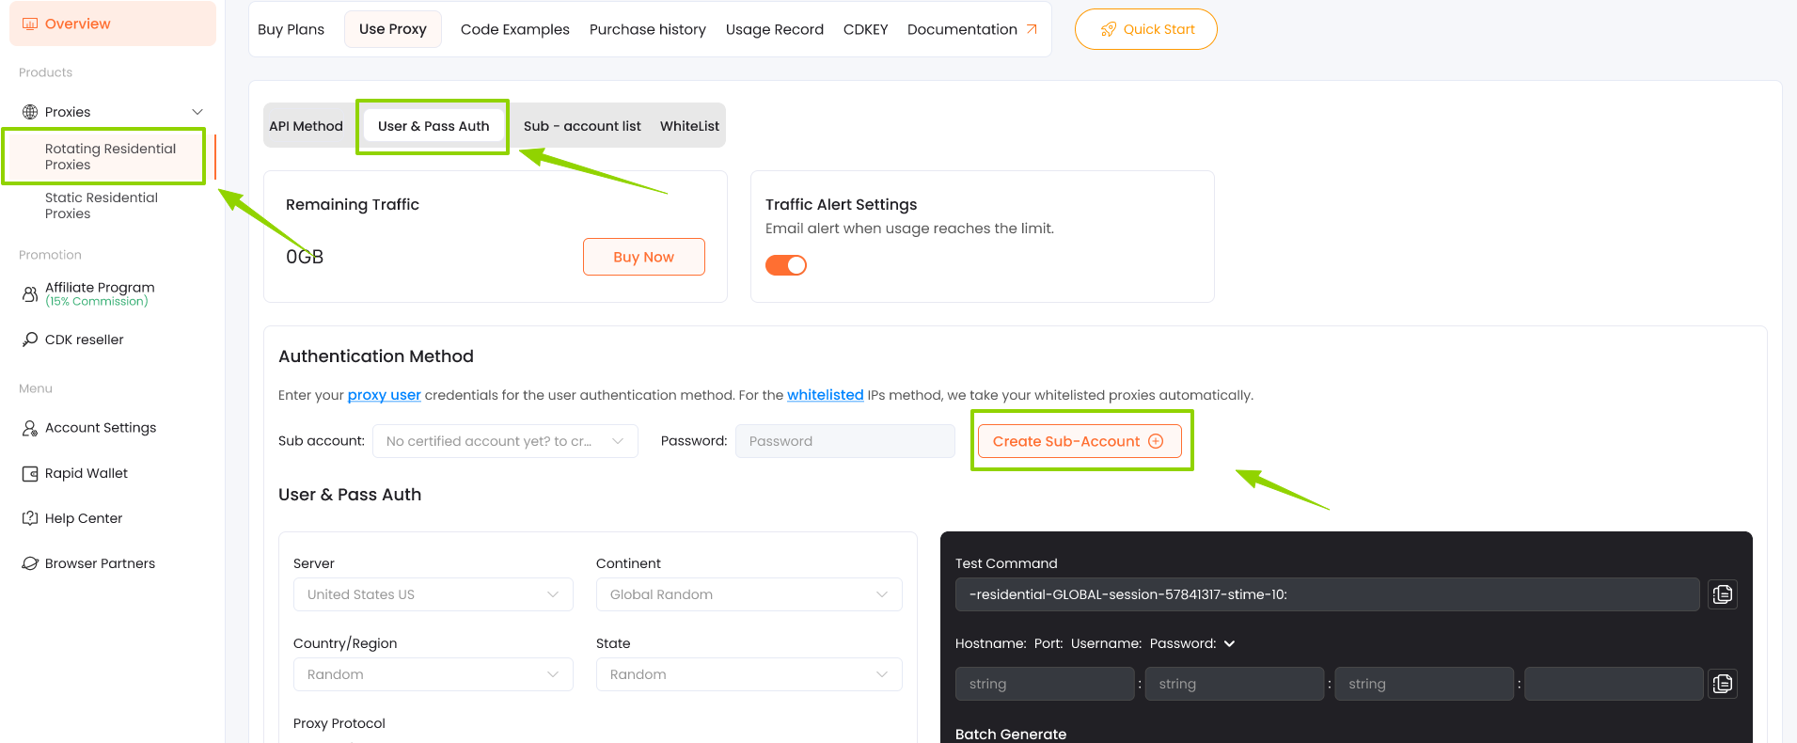Viewport: 1797px width, 743px height.
Task: Expand the Hostname Port format chevron
Action: (x=1229, y=644)
